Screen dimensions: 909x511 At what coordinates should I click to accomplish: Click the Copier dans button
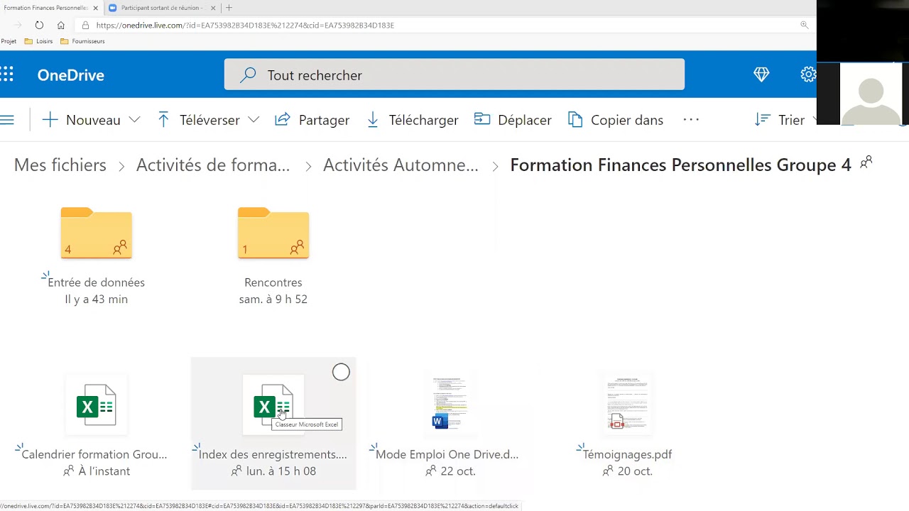616,120
